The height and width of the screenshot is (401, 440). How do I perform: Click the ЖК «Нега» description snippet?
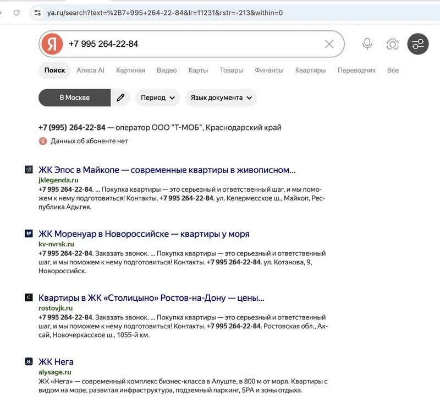[x=183, y=386]
